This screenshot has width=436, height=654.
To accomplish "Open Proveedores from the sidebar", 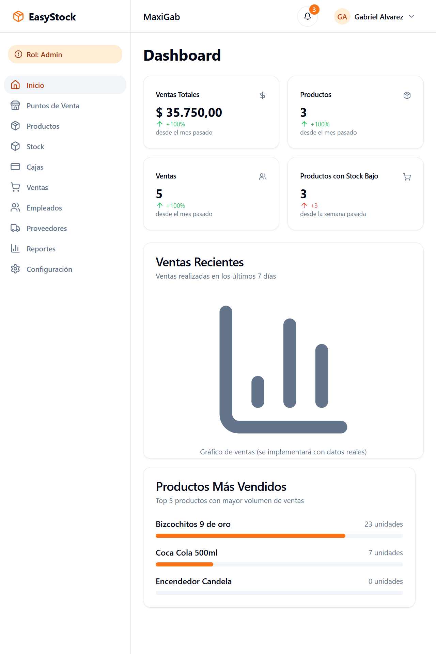I will coord(47,229).
